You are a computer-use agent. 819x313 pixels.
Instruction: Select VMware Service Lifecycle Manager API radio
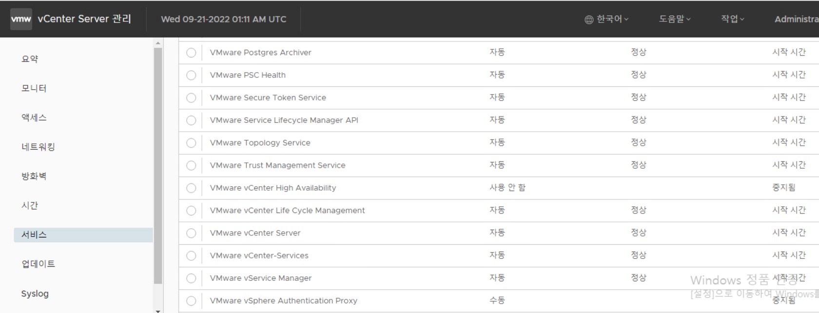coord(191,120)
